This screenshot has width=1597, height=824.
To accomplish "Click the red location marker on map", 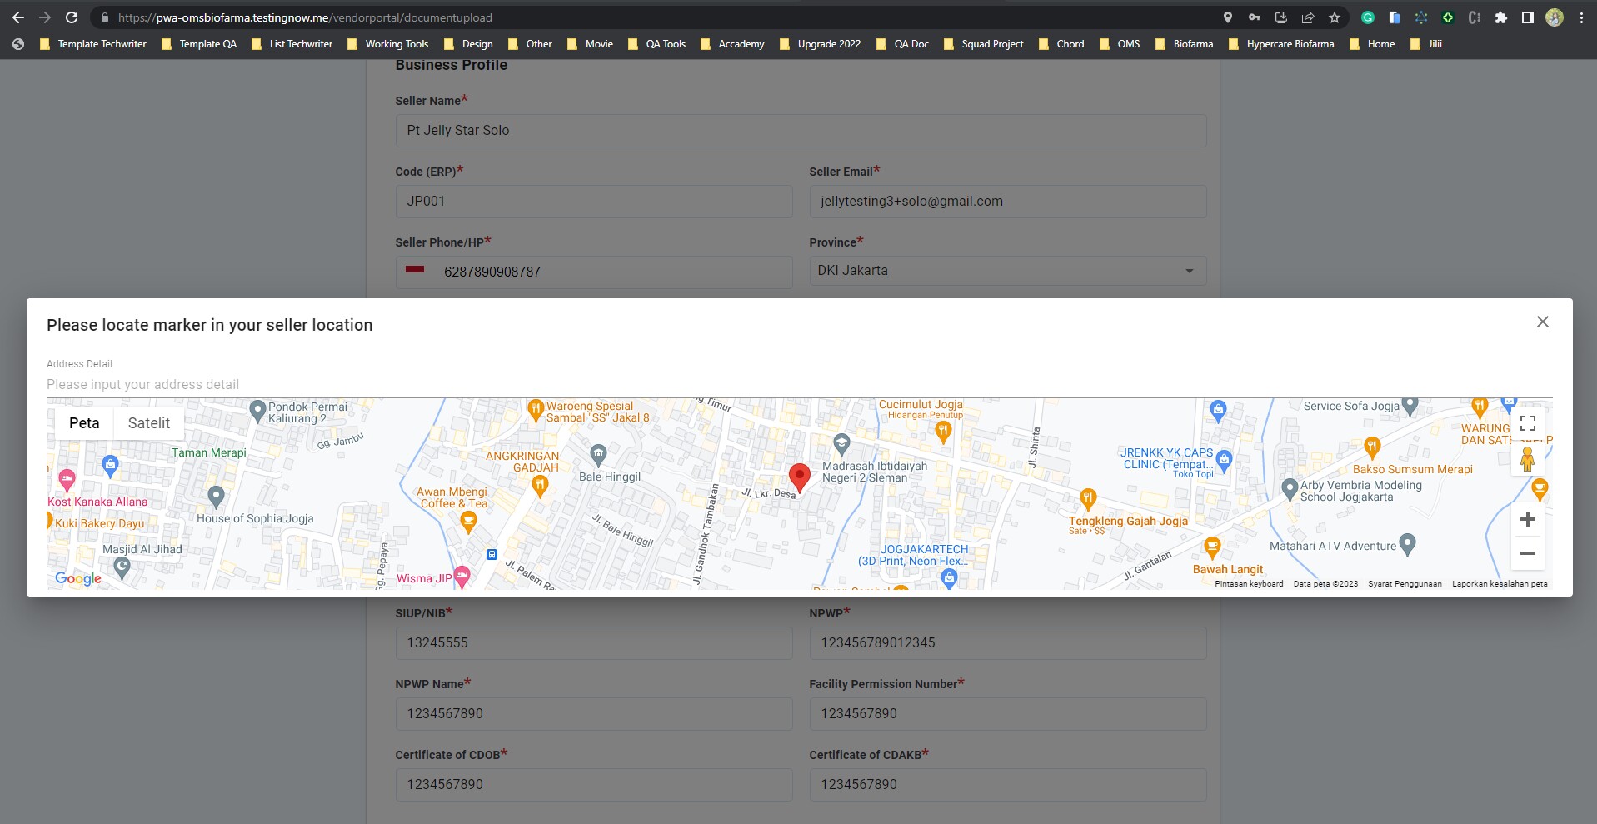I will click(x=799, y=478).
